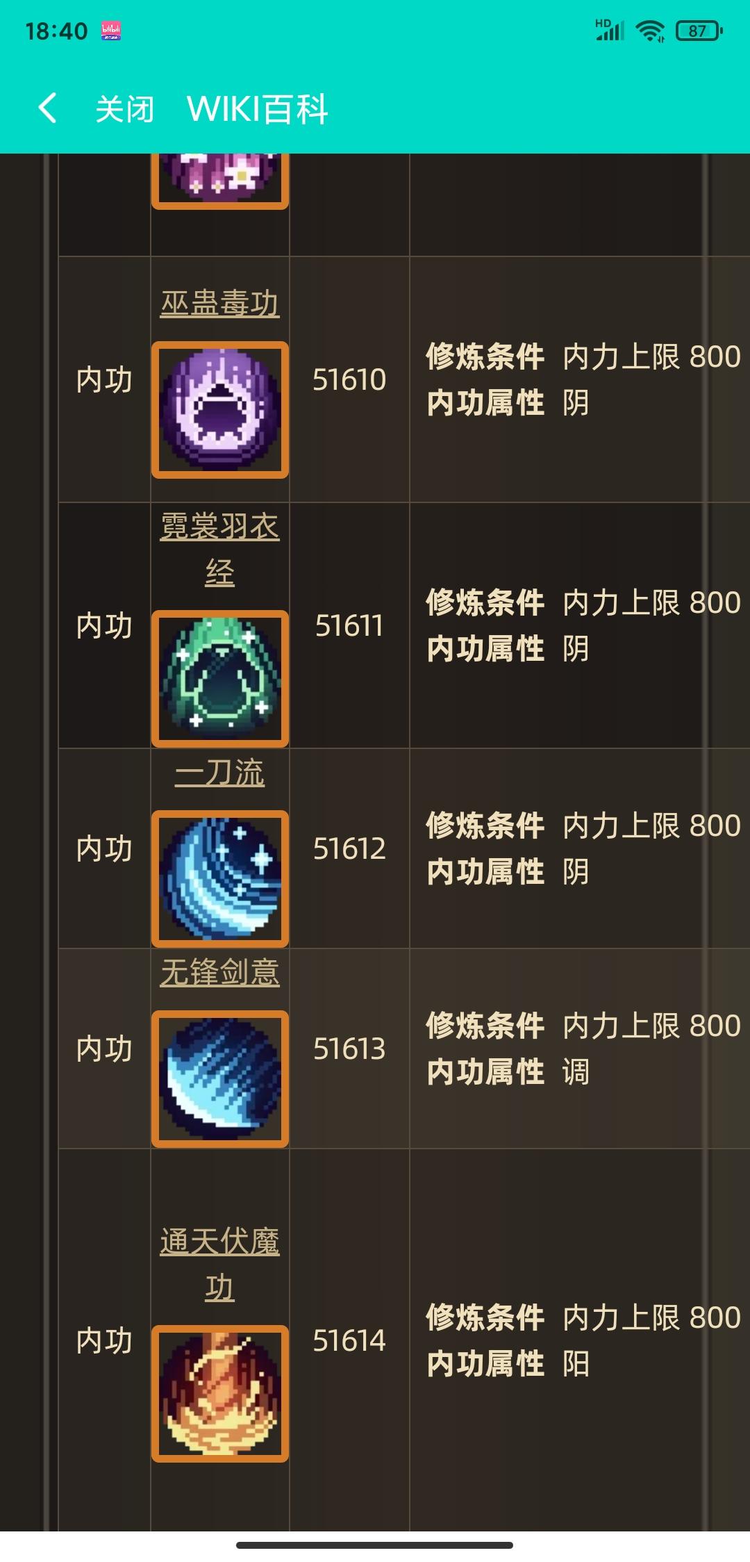This screenshot has width=750, height=1562.
Task: Tap the green 霓裳羽衣经 skill icon
Action: 220,679
